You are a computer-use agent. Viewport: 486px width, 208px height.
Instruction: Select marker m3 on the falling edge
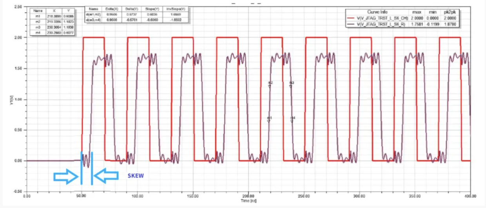tap(291, 86)
